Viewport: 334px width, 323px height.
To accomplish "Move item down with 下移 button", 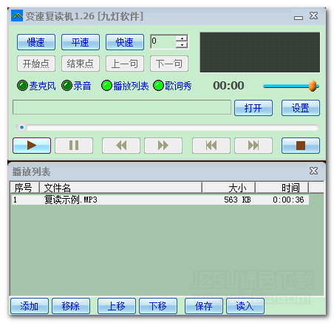I will coord(158,306).
